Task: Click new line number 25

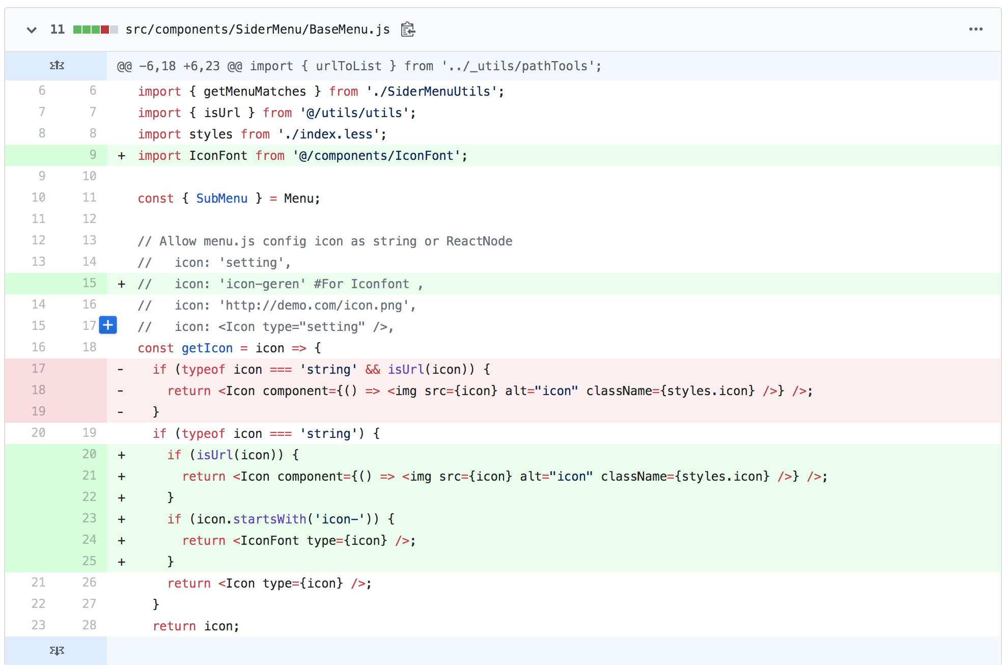Action: (89, 561)
